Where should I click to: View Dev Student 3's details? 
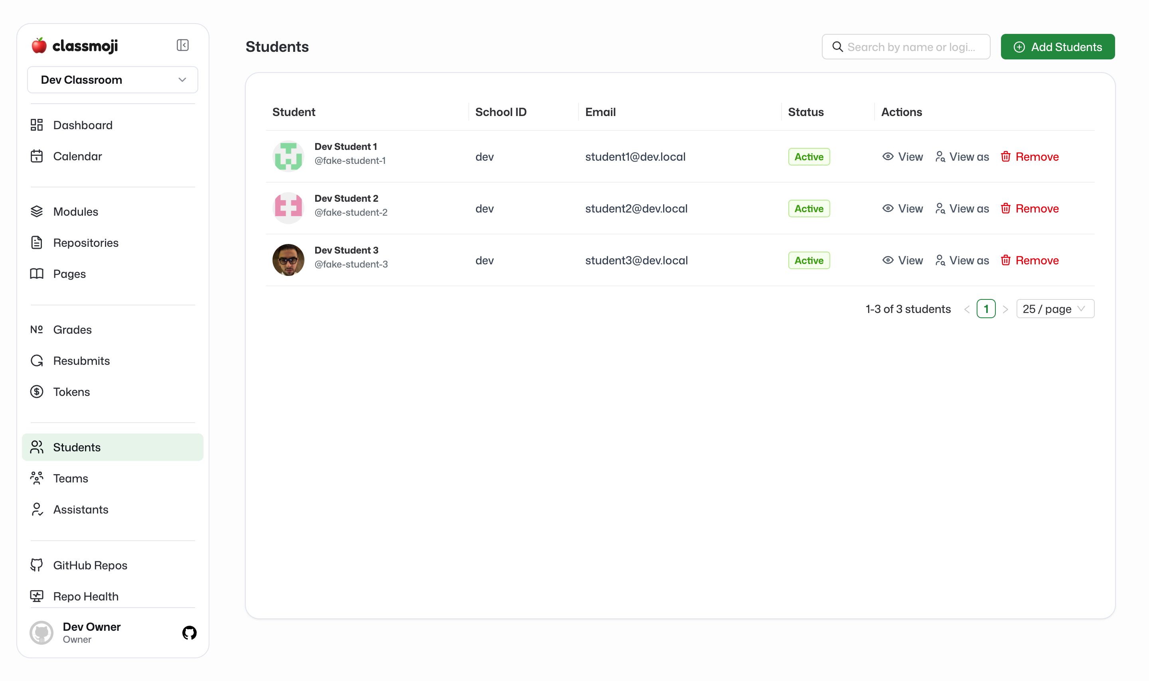click(902, 261)
